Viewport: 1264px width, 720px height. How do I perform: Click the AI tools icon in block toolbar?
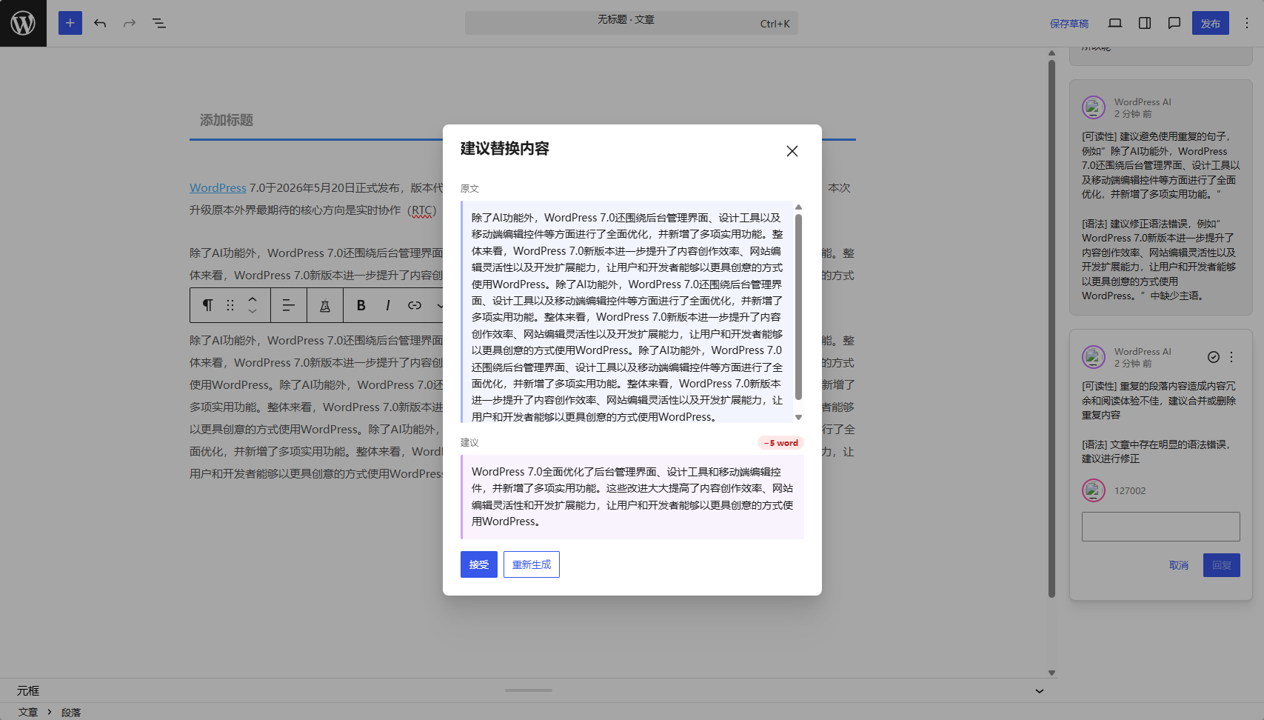tap(325, 305)
